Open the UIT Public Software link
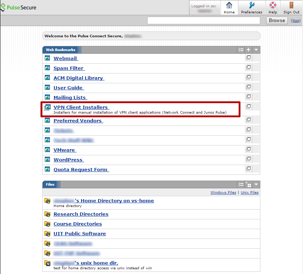303x274 pixels. pos(80,233)
